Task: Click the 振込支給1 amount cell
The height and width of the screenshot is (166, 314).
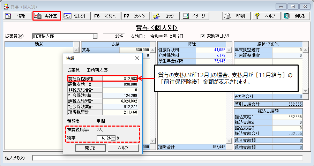Action: [287, 117]
